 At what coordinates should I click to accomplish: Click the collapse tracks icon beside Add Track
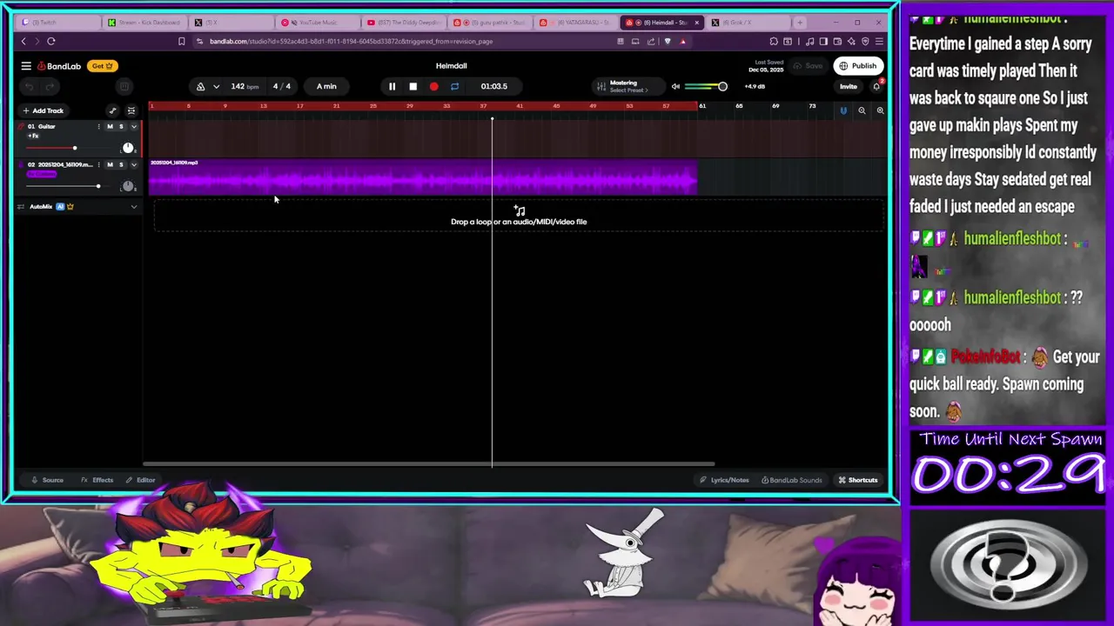(x=131, y=110)
